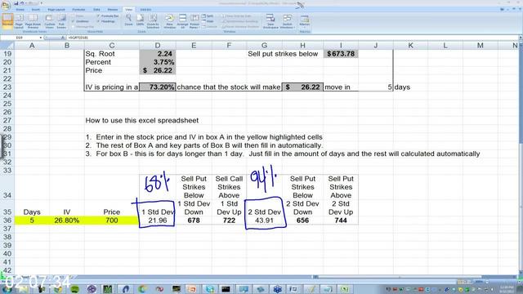
Task: Click Save in the Quick Access Toolbar
Action: coord(16,3)
